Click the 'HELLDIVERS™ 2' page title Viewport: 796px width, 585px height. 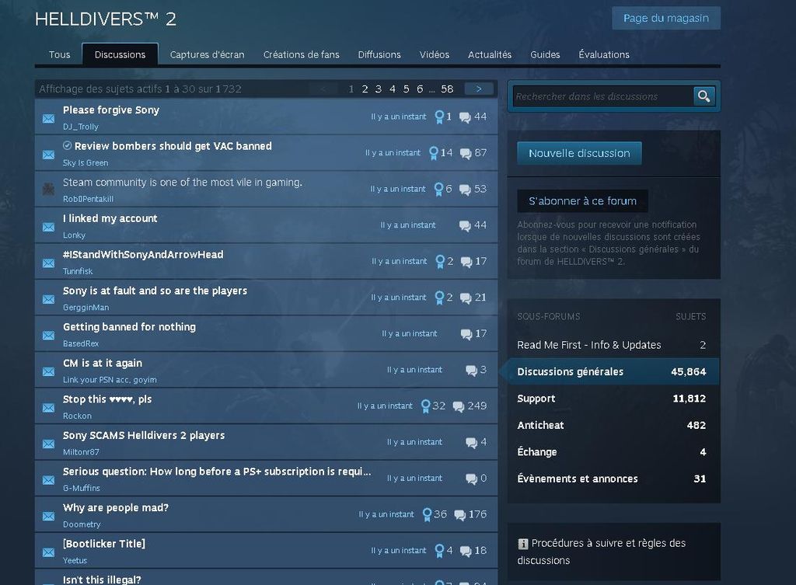point(106,19)
